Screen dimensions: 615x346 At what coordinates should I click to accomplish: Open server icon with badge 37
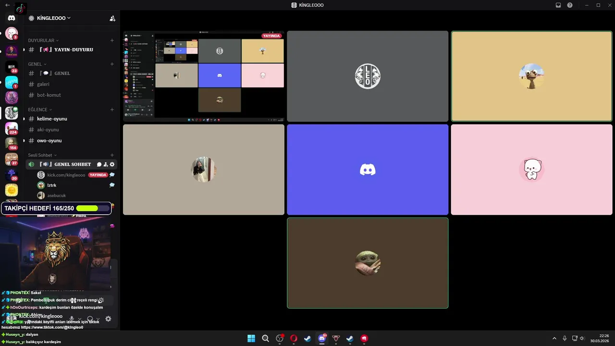tap(12, 159)
